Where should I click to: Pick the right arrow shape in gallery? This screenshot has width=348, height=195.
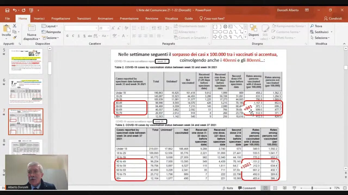(x=215, y=37)
